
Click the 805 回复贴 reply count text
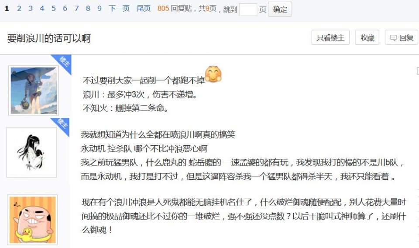click(175, 9)
